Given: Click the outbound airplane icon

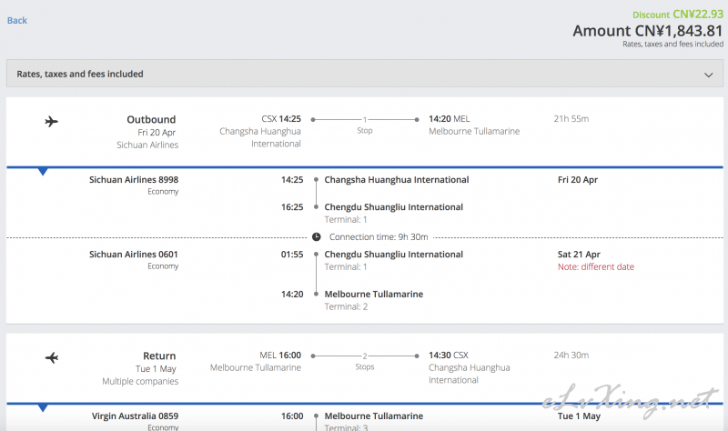Looking at the screenshot, I should click(52, 122).
